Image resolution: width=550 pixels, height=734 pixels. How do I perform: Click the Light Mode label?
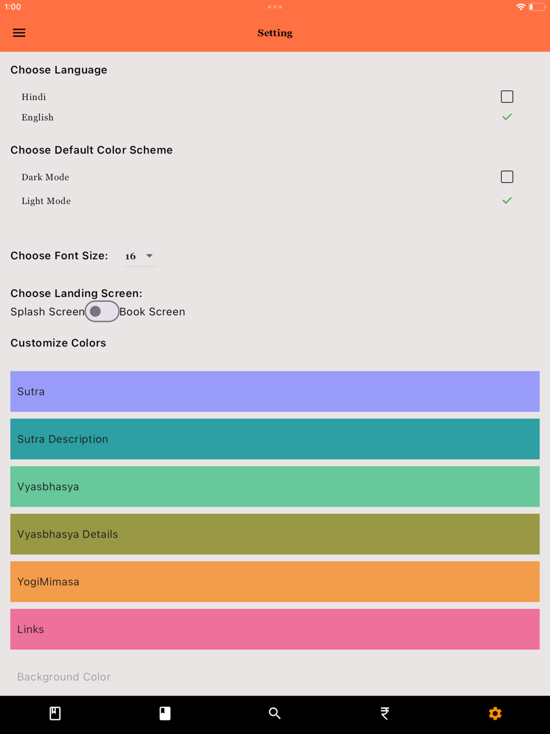point(46,201)
